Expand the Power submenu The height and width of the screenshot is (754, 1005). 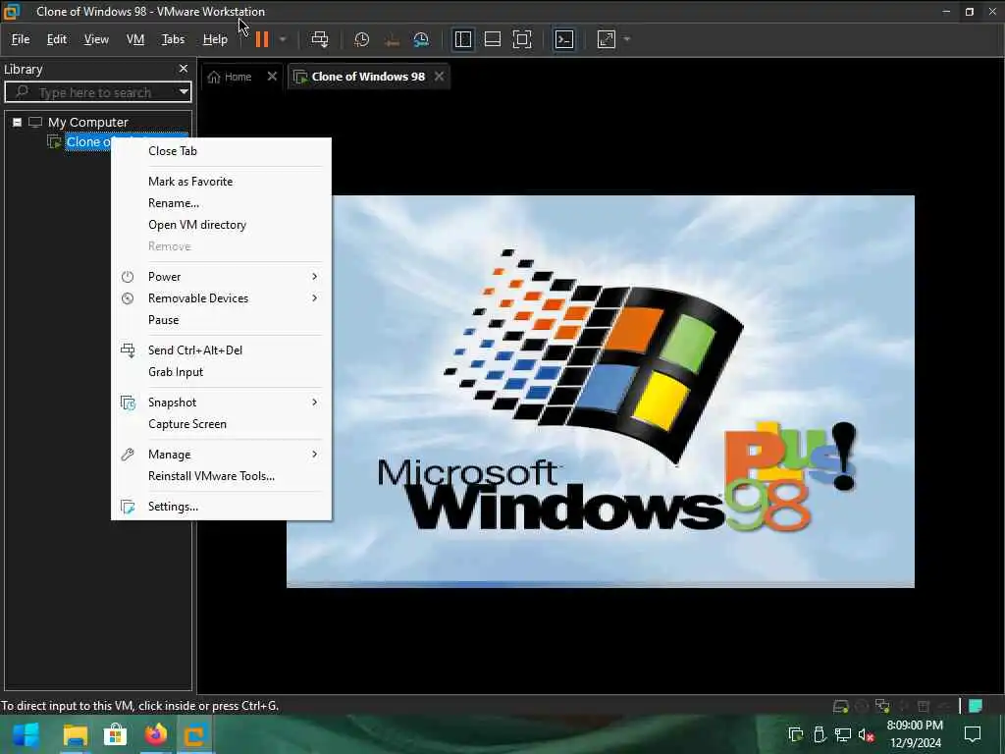[x=221, y=276]
